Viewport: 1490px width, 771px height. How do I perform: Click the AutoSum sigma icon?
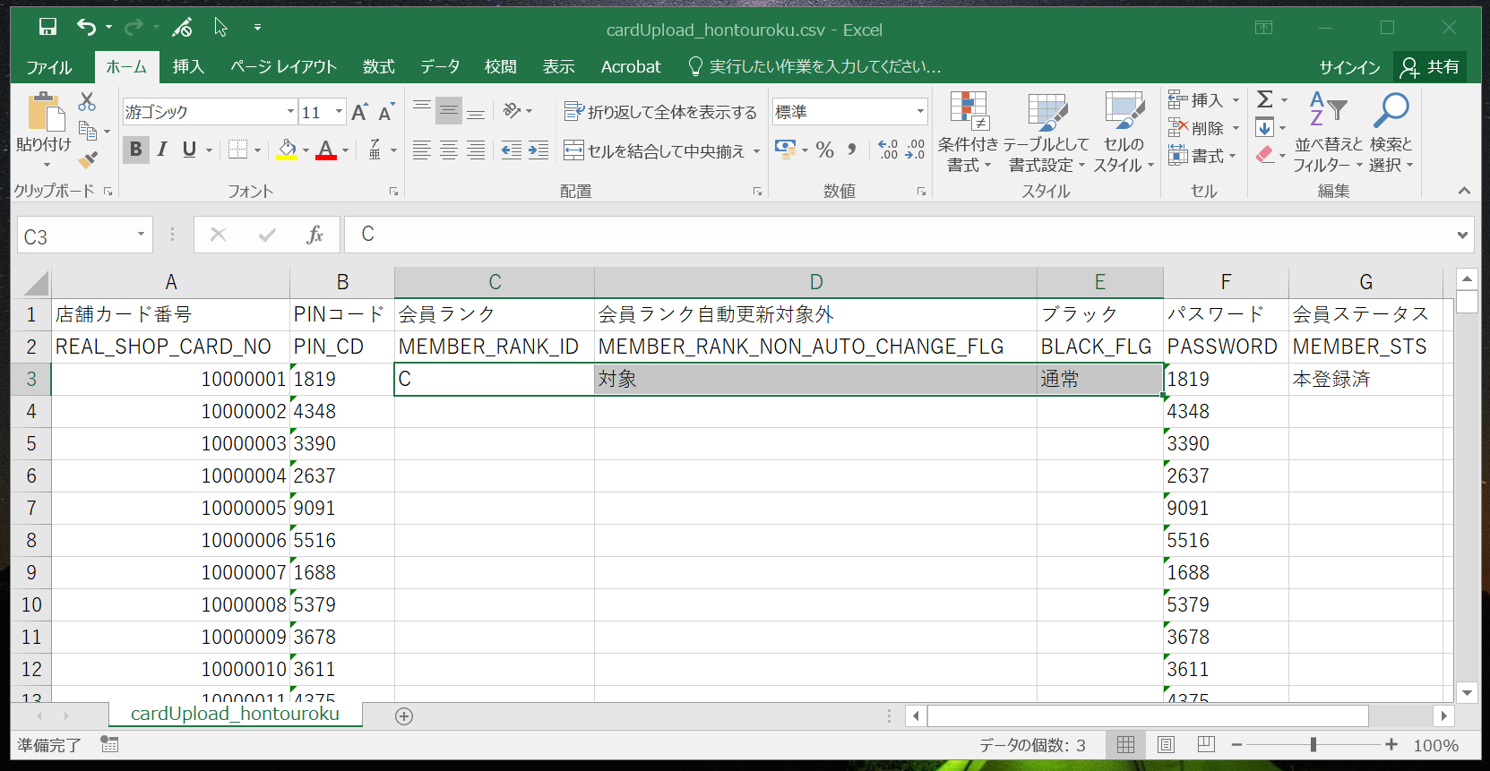(x=1264, y=99)
